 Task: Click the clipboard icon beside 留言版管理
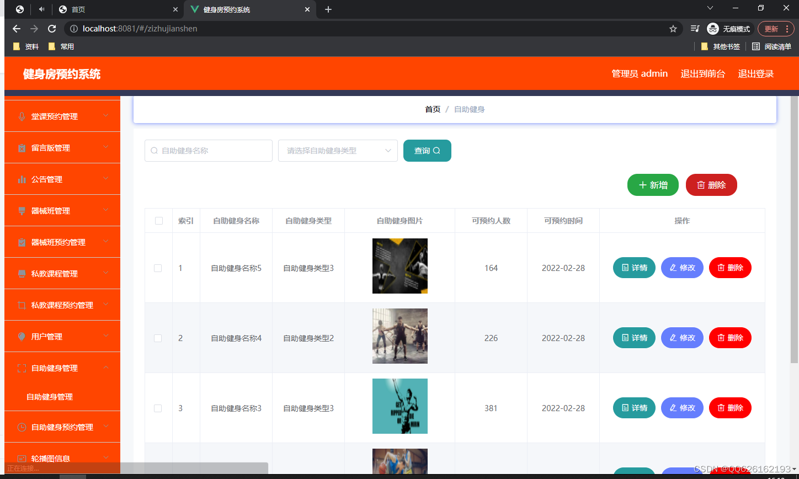tap(22, 148)
